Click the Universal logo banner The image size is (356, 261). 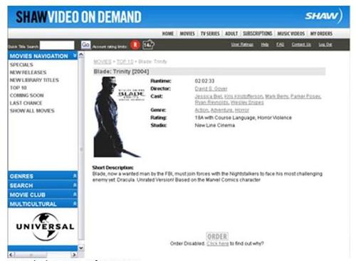coord(45,227)
